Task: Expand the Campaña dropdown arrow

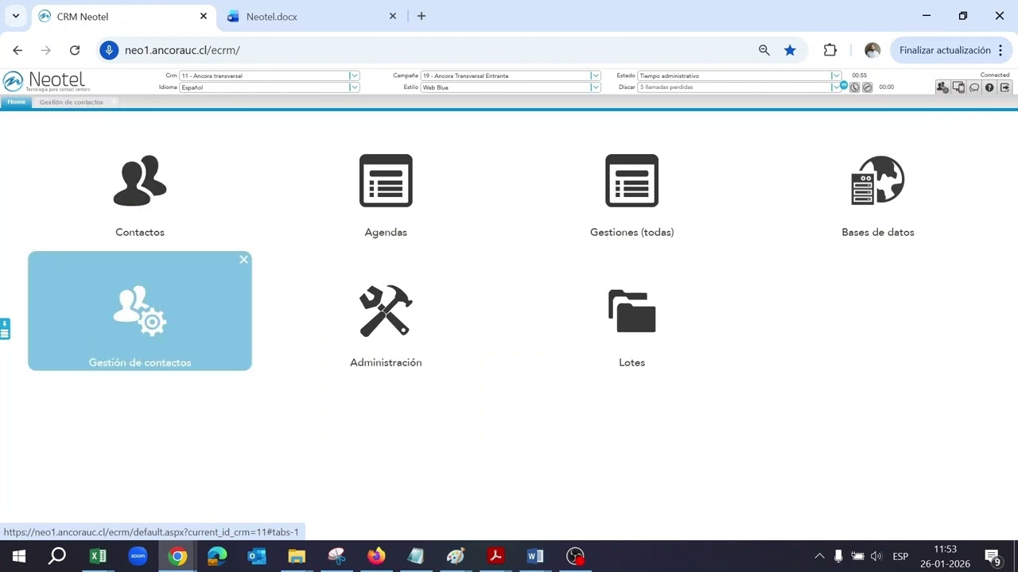Action: (596, 75)
